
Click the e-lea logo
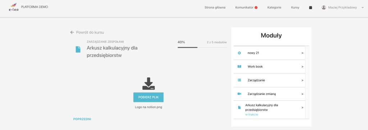(14, 7)
